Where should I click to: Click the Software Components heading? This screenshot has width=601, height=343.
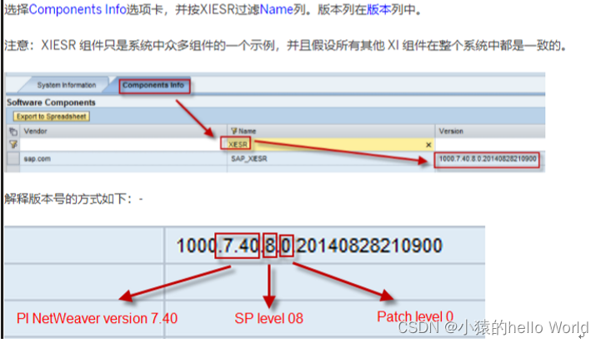51,102
